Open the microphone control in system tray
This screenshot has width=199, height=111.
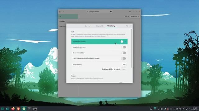[x=183, y=109]
